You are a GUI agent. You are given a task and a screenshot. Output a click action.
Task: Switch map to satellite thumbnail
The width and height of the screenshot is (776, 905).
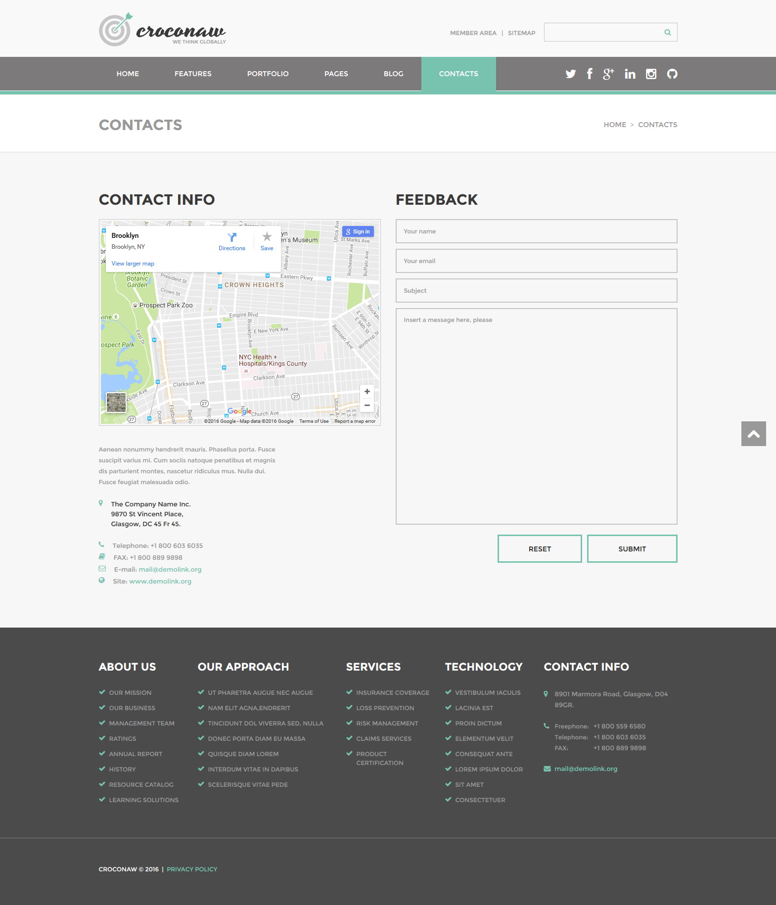point(116,403)
